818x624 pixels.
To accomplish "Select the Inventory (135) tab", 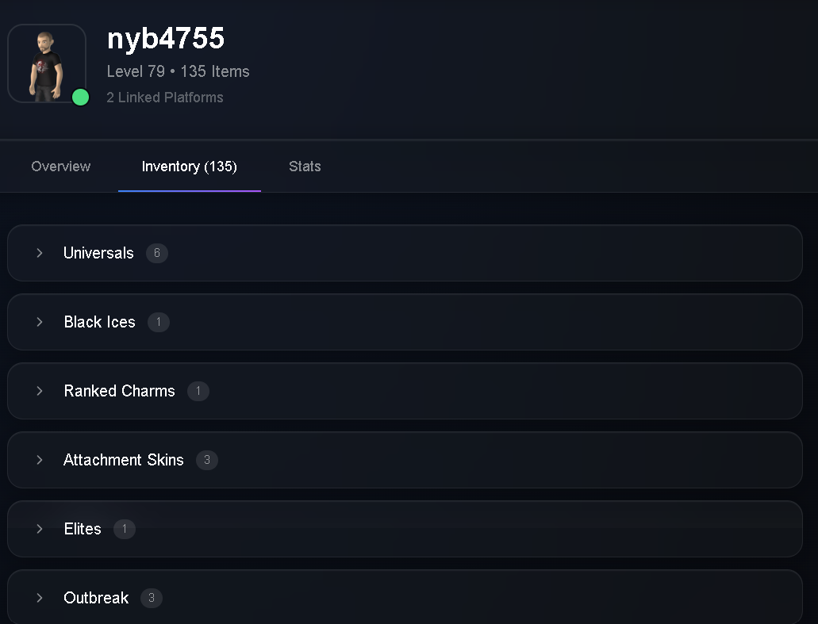I will point(190,167).
